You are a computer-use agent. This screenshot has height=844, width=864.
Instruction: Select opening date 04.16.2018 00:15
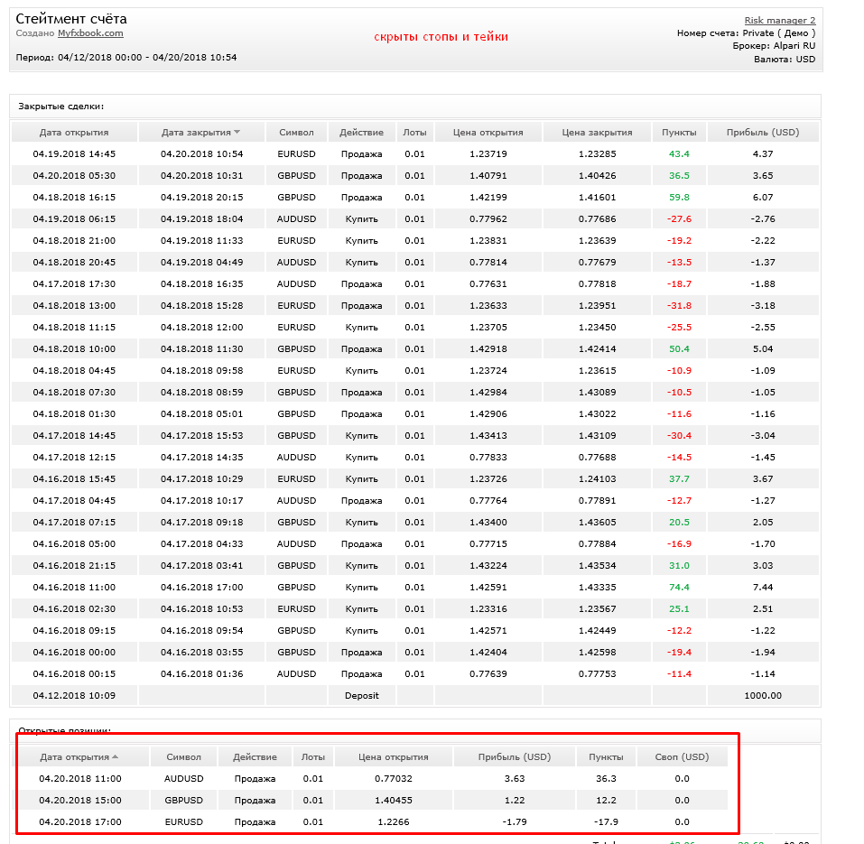74,673
